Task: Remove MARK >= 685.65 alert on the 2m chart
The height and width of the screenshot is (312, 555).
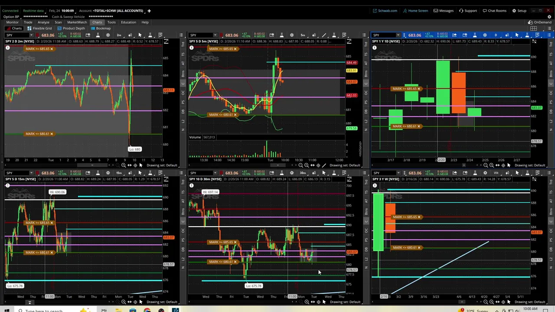Action: click(x=52, y=49)
